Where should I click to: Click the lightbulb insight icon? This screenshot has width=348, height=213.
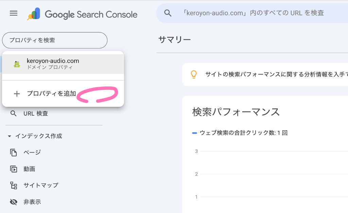click(194, 74)
